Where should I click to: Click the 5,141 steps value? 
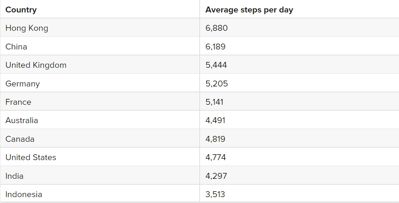point(215,102)
